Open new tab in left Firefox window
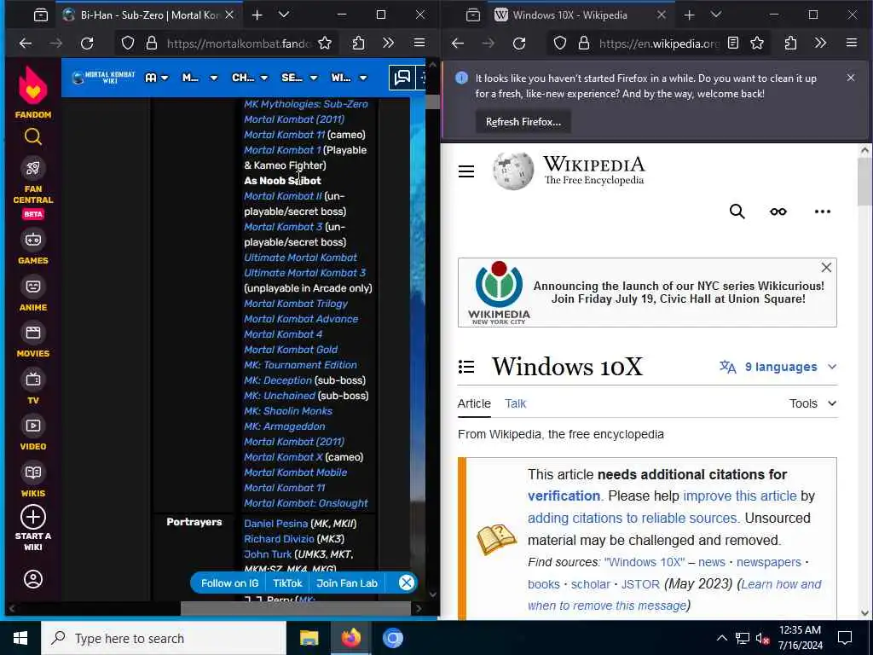 tap(257, 15)
